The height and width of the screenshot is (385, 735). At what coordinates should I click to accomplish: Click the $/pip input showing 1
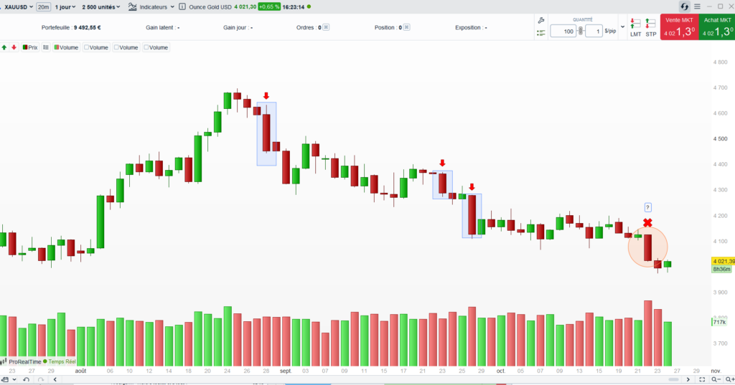tap(594, 32)
